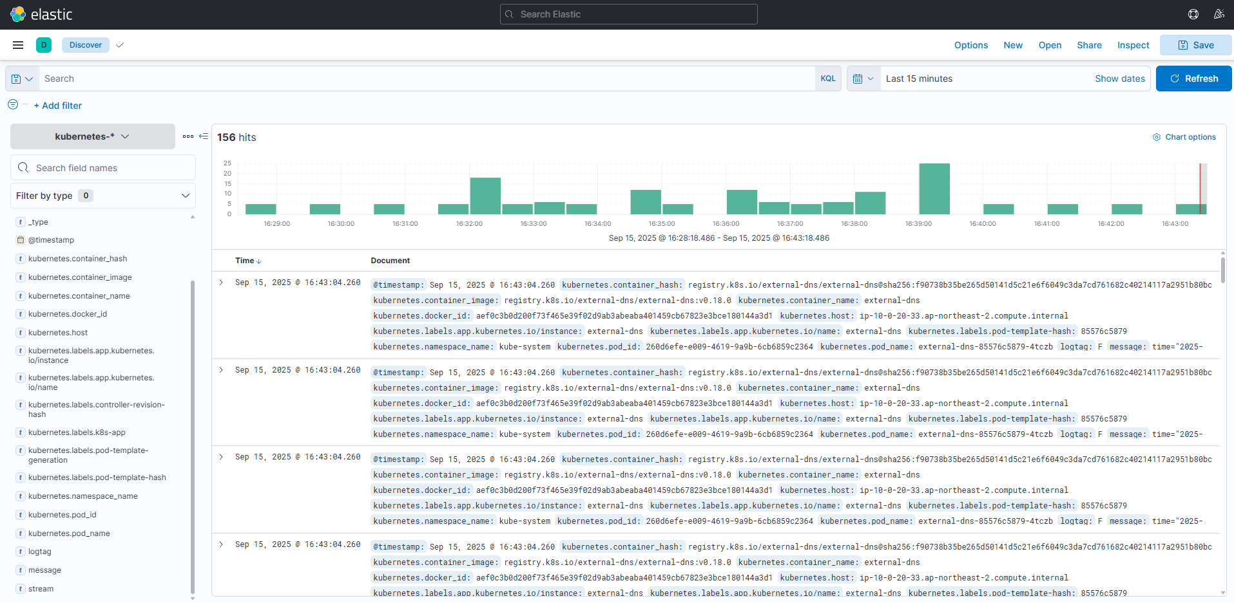Open filter options circle icon

pyautogui.click(x=13, y=104)
